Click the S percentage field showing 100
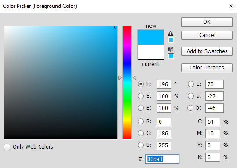The height and width of the screenshot is (168, 237). point(164,96)
